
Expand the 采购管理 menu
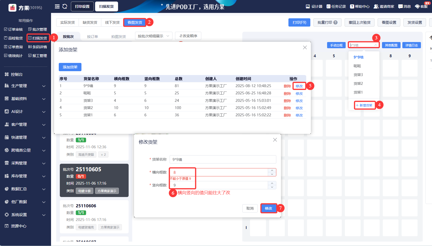[x=25, y=163]
